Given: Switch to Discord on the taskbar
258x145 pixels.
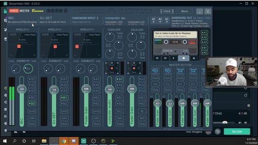Looking at the screenshot, I should click(74, 141).
